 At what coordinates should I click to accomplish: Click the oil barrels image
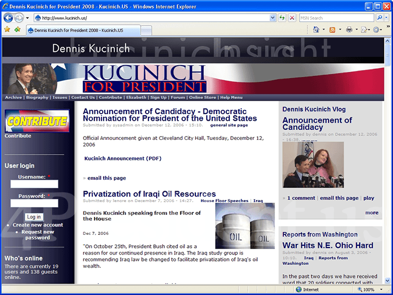click(245, 226)
